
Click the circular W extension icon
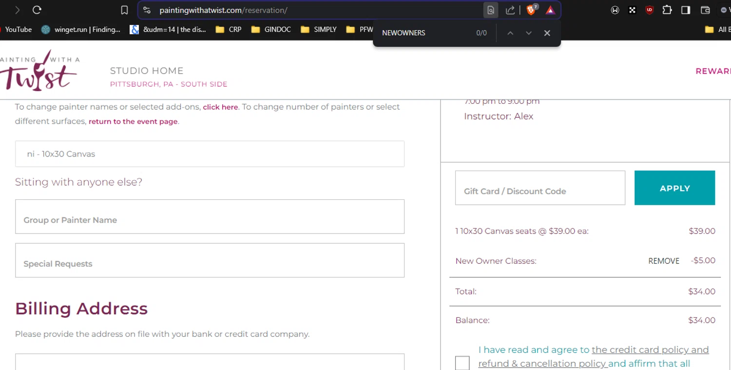click(x=615, y=10)
